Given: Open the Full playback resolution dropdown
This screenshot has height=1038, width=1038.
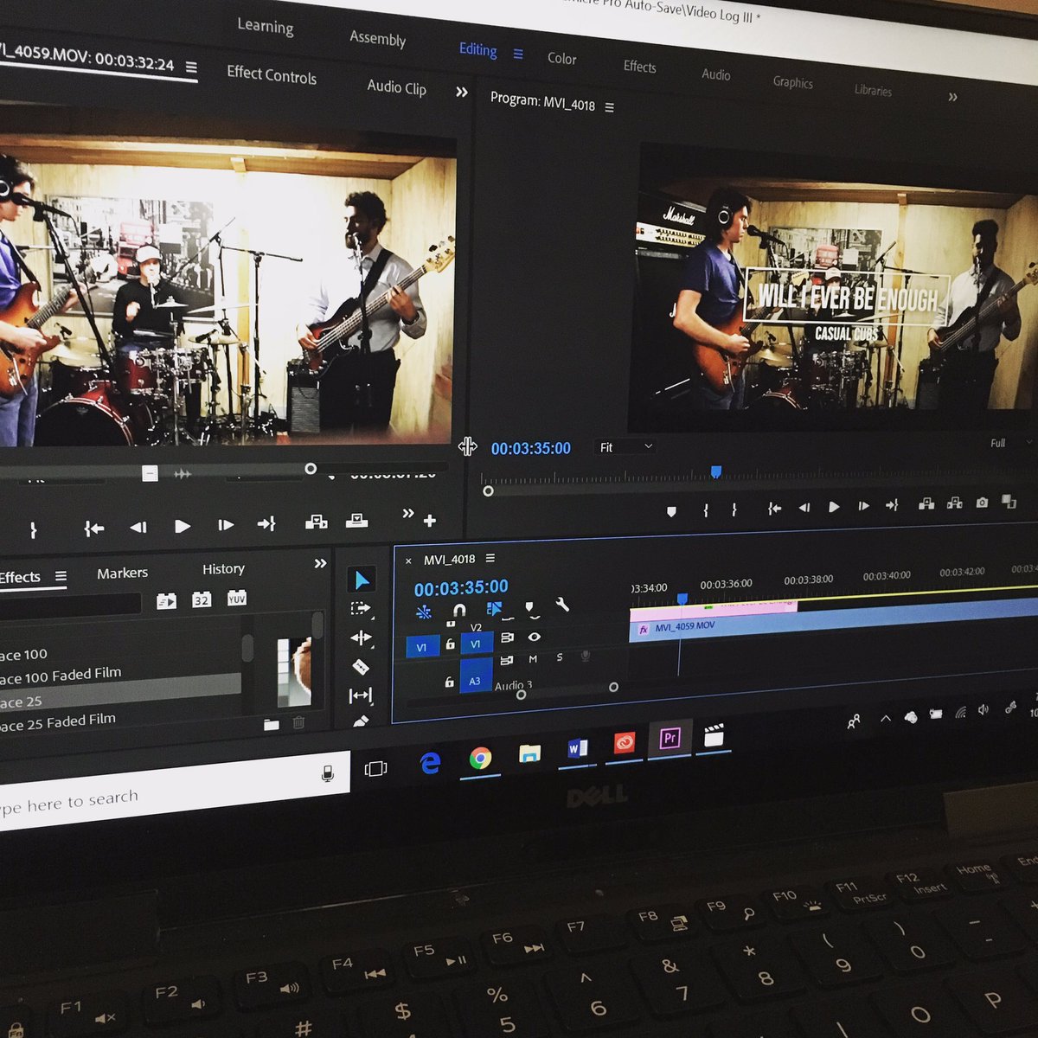Looking at the screenshot, I should pyautogui.click(x=1010, y=443).
